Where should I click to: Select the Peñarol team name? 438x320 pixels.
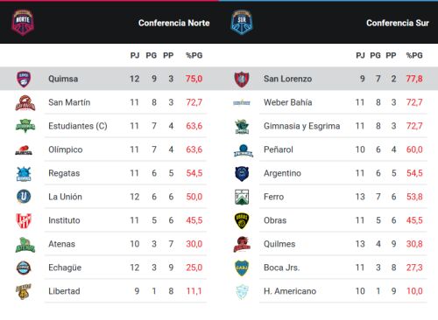(x=279, y=150)
